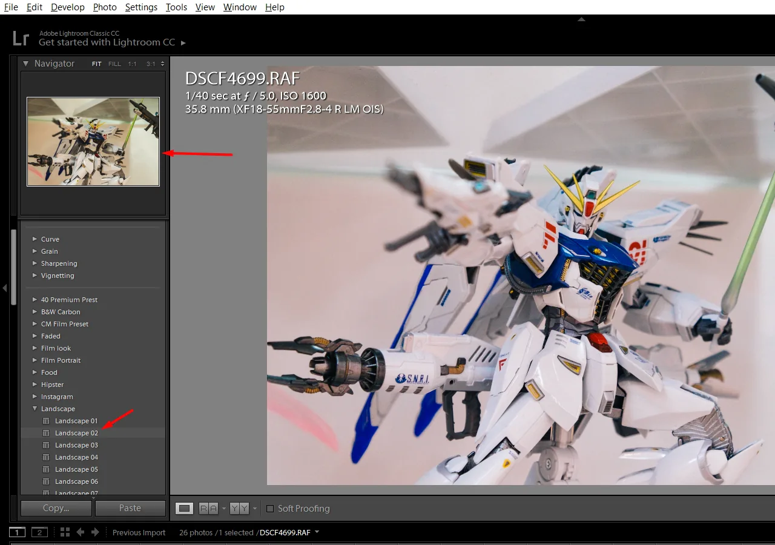
Task: Apply the Landscape 02 preset
Action: pyautogui.click(x=76, y=433)
